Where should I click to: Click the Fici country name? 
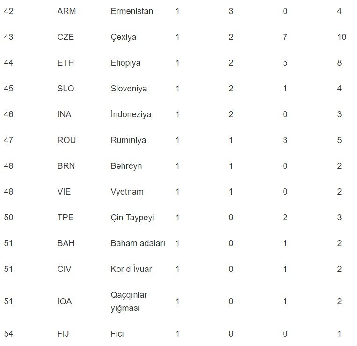click(x=117, y=334)
